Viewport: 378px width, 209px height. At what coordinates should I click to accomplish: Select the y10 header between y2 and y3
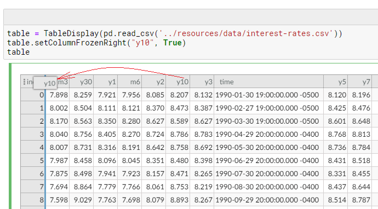(178, 82)
